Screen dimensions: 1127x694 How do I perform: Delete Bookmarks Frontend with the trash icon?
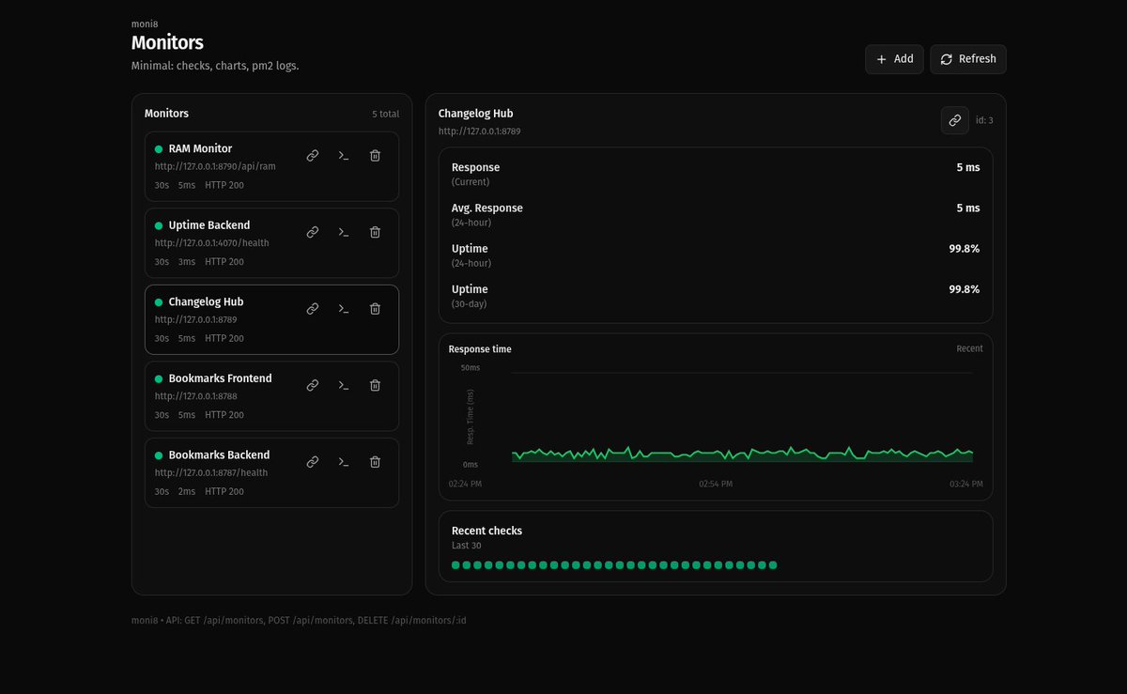click(375, 385)
